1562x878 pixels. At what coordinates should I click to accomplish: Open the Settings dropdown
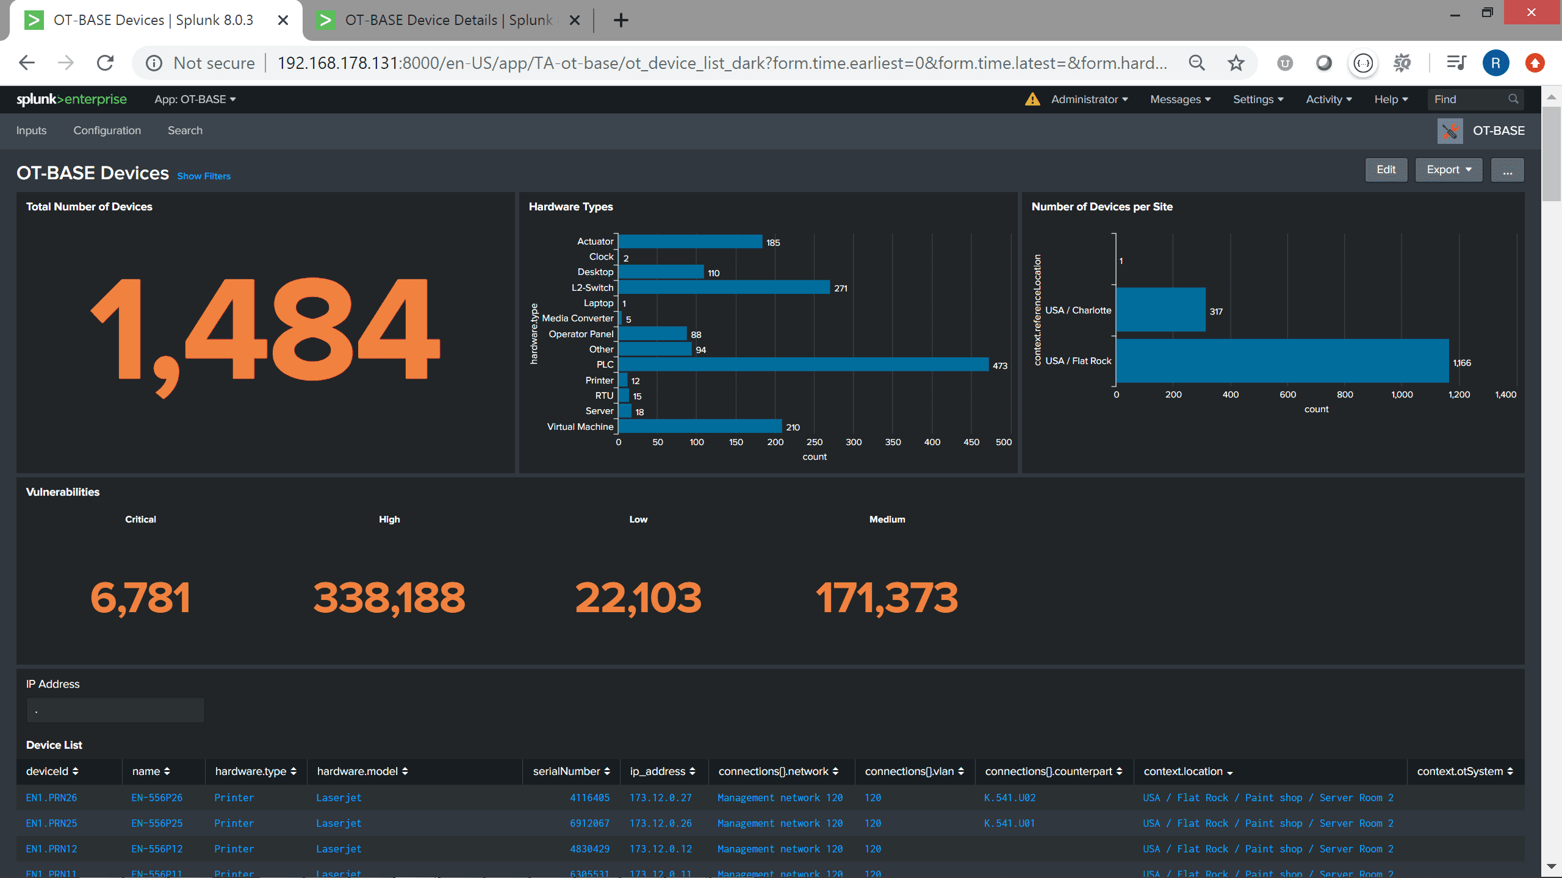point(1258,99)
